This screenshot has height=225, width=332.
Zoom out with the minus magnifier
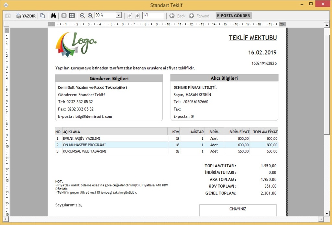pyautogui.click(x=82, y=16)
